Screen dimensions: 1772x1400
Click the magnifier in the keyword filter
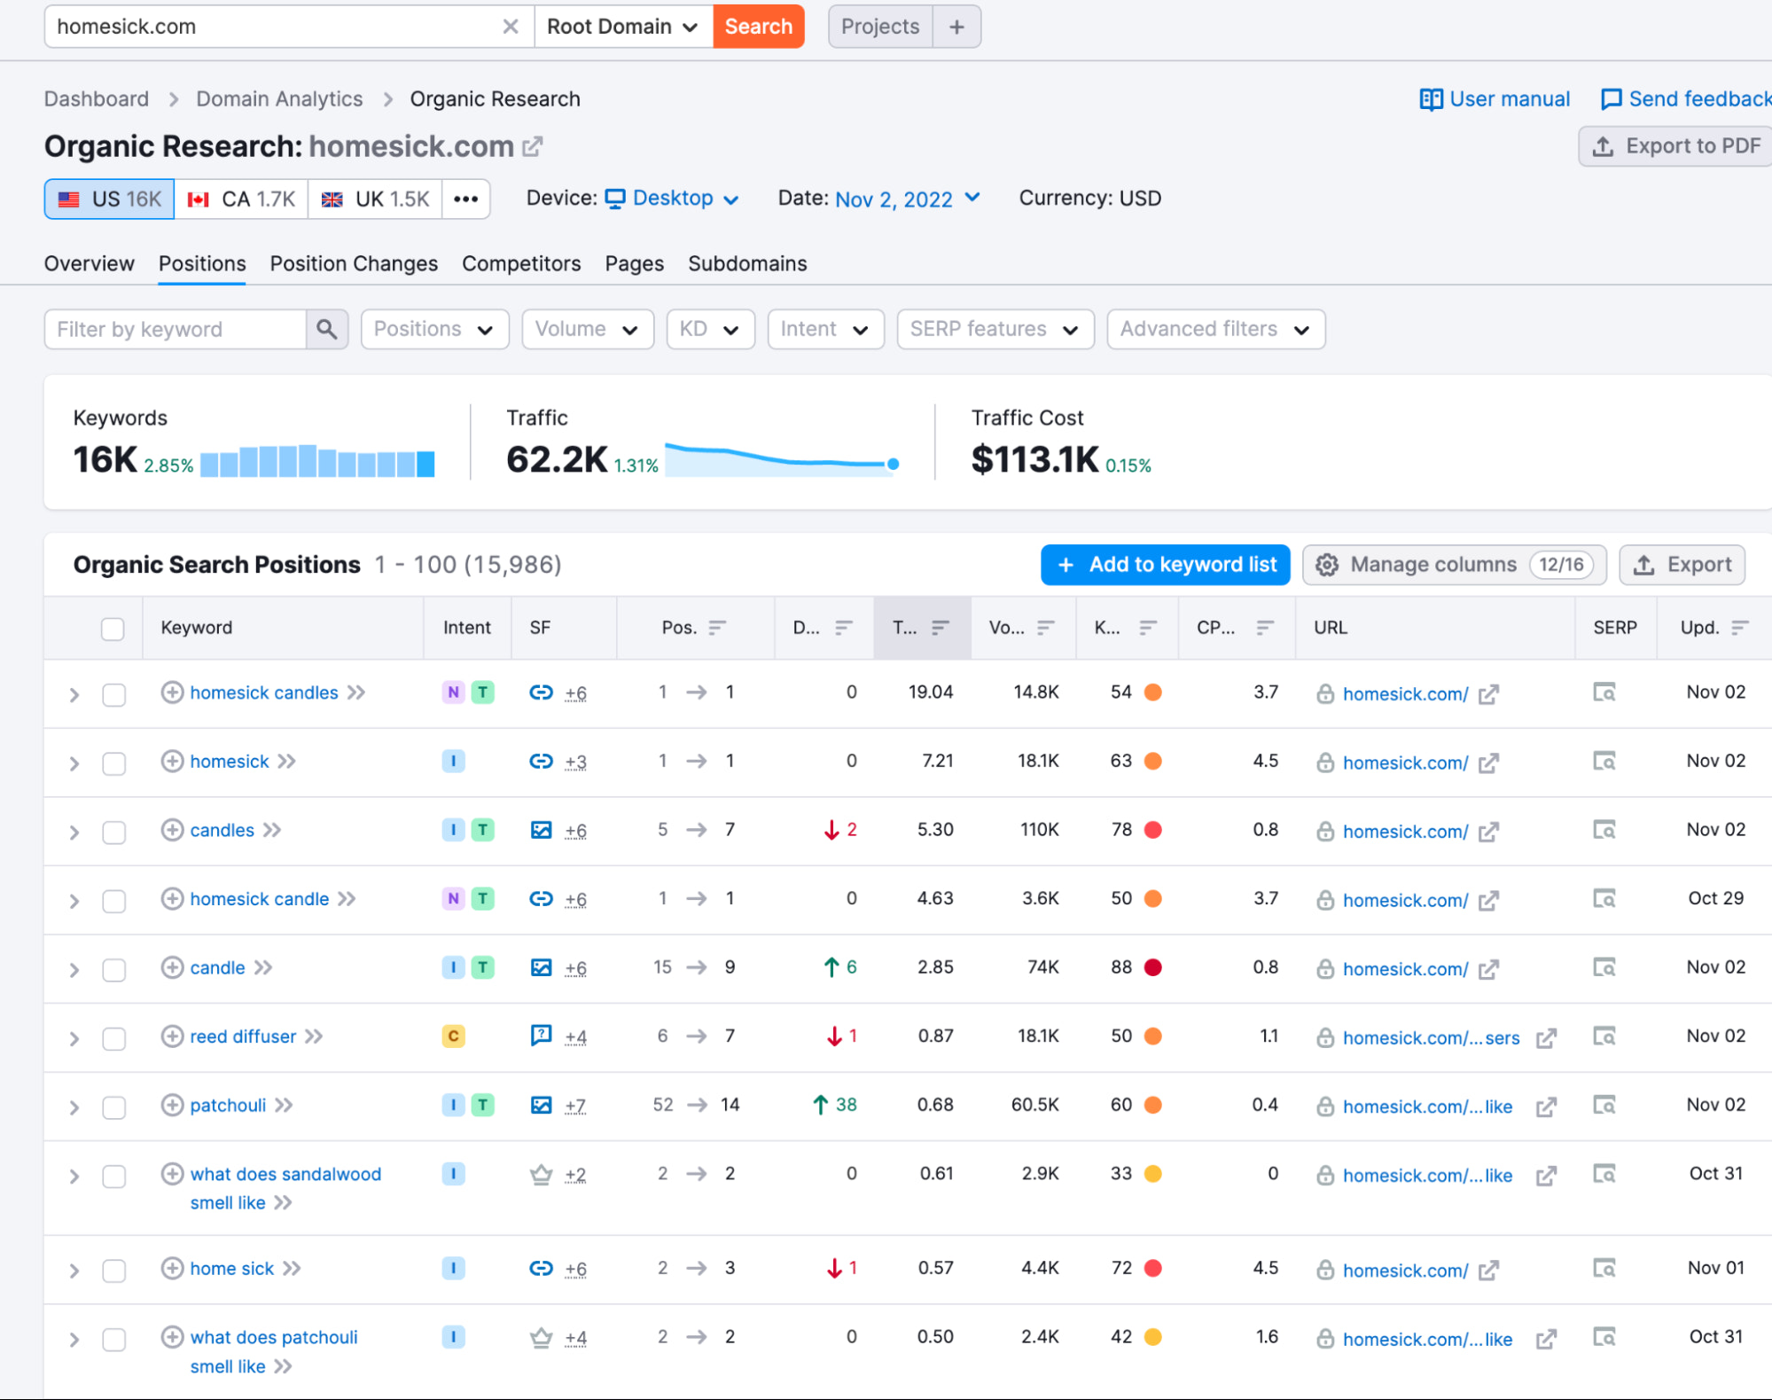pos(327,329)
